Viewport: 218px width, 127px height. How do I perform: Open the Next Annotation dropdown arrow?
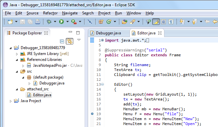tap(188, 22)
